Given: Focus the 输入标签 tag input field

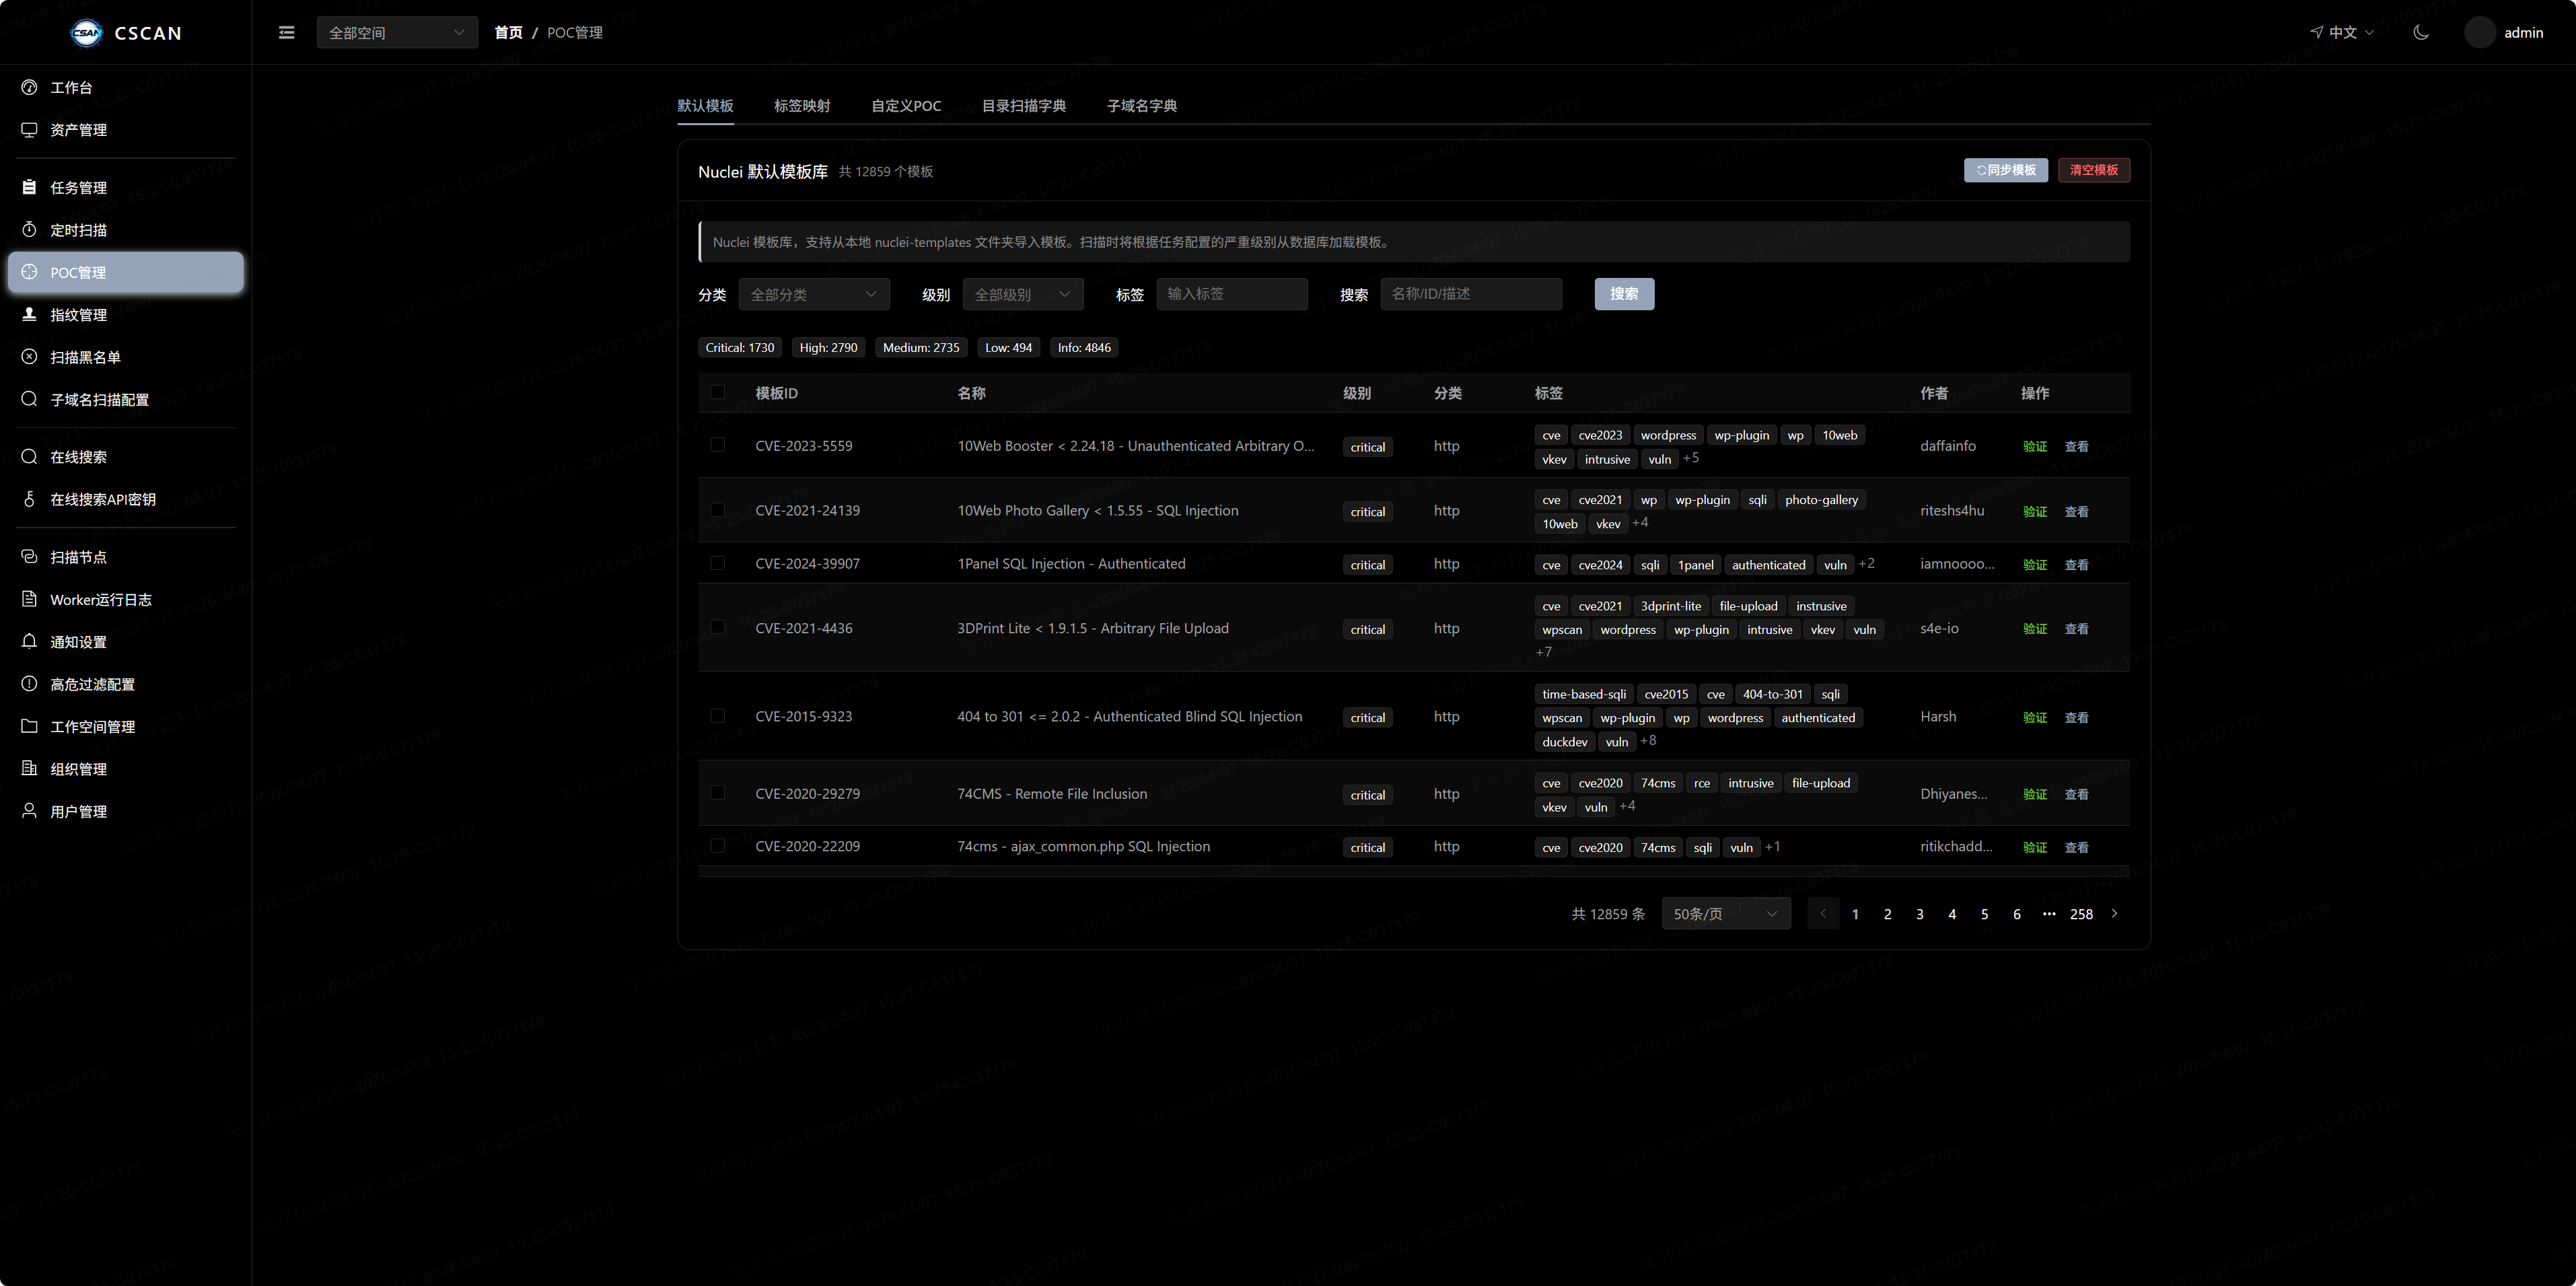Looking at the screenshot, I should click(1232, 294).
